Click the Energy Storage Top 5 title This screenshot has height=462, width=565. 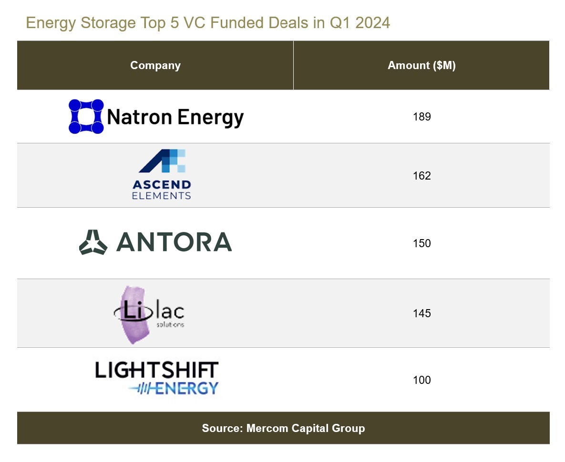(208, 23)
